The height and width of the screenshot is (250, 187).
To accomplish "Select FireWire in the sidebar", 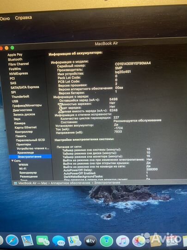I will (x=15, y=69).
